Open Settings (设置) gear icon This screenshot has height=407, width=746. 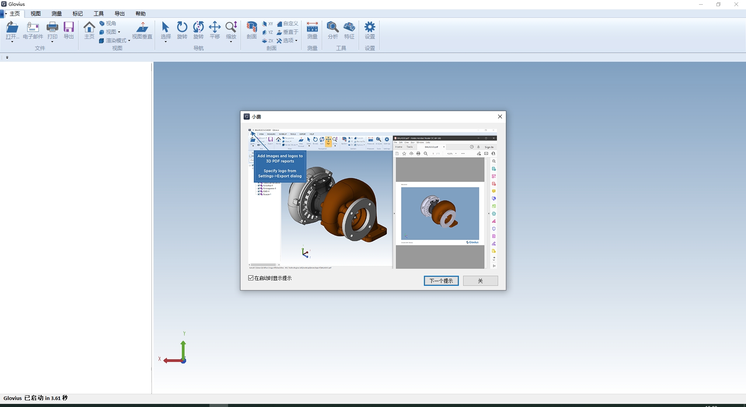(x=370, y=28)
